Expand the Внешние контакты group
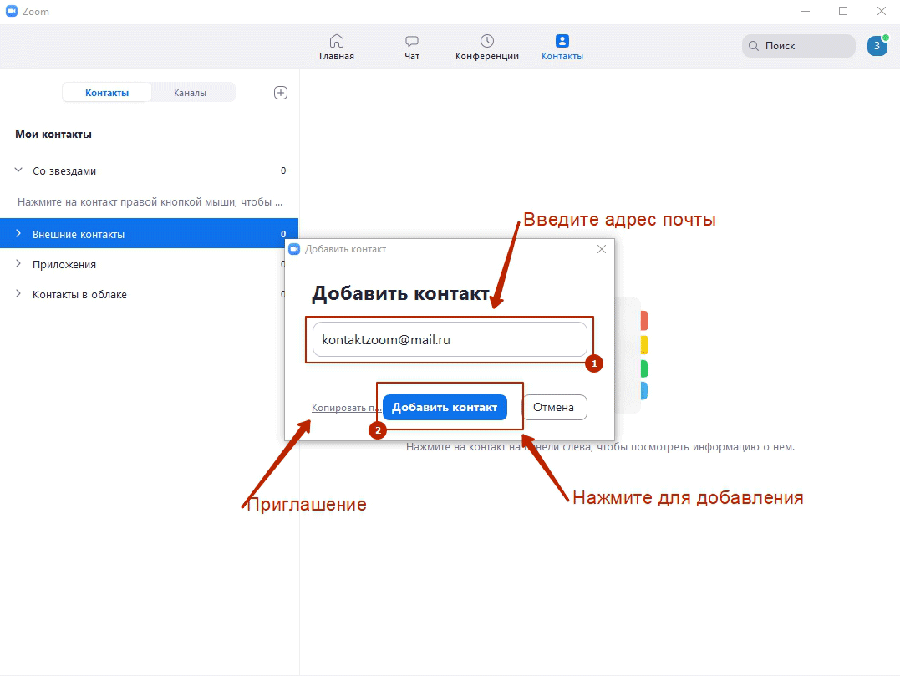Image resolution: width=900 pixels, height=676 pixels. tap(18, 234)
